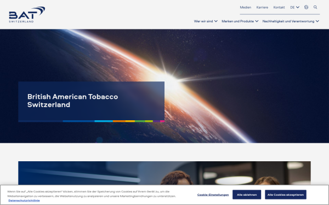Open the search magnifier icon
The width and height of the screenshot is (329, 205).
(x=315, y=7)
